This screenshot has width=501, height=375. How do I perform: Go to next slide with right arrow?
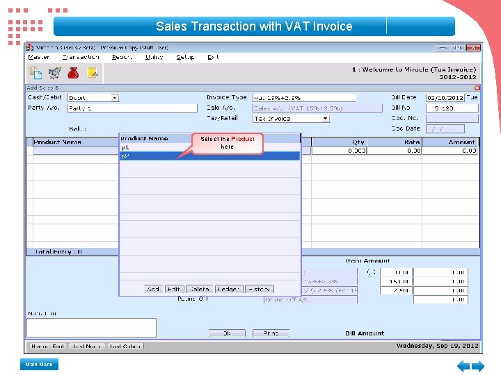point(478,366)
